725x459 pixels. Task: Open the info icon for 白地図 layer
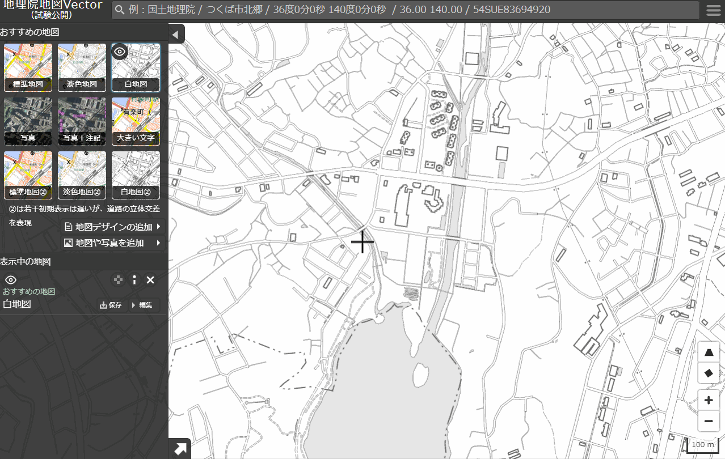pyautogui.click(x=134, y=280)
